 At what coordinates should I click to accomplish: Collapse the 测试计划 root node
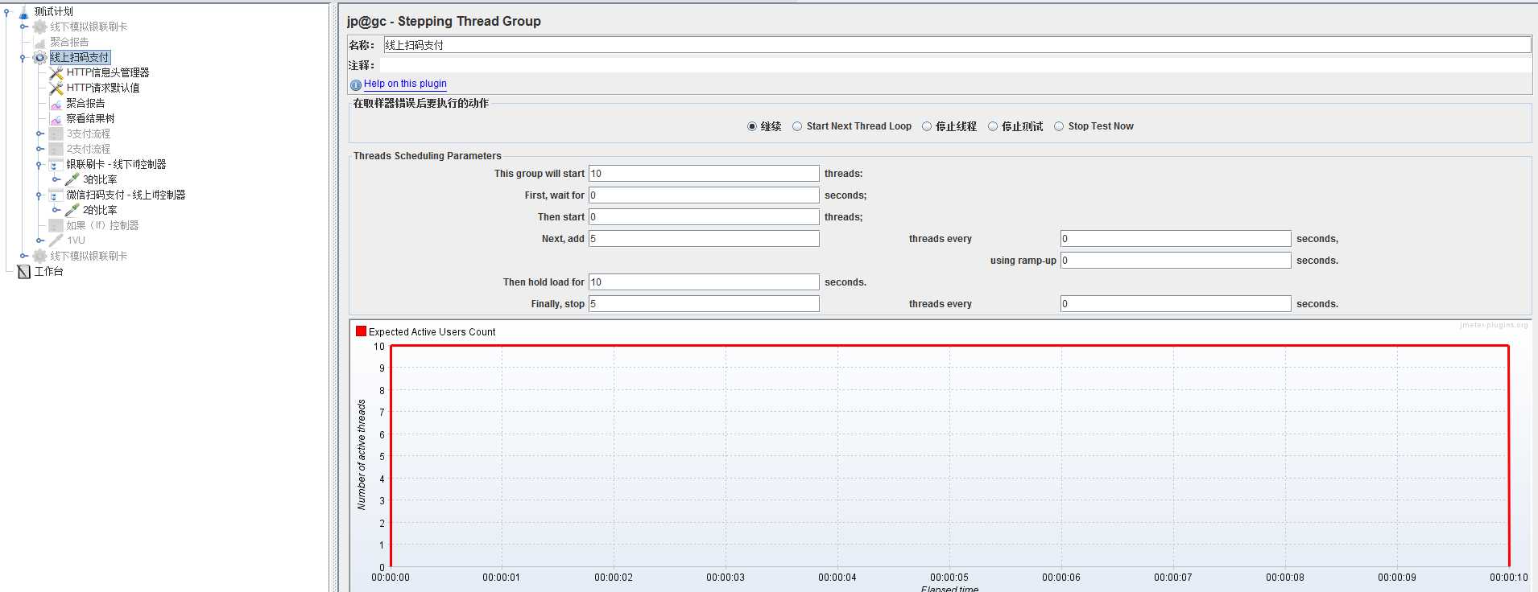point(7,11)
